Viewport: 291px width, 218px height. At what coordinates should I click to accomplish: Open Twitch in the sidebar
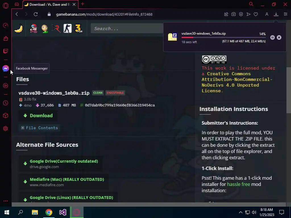(6, 51)
